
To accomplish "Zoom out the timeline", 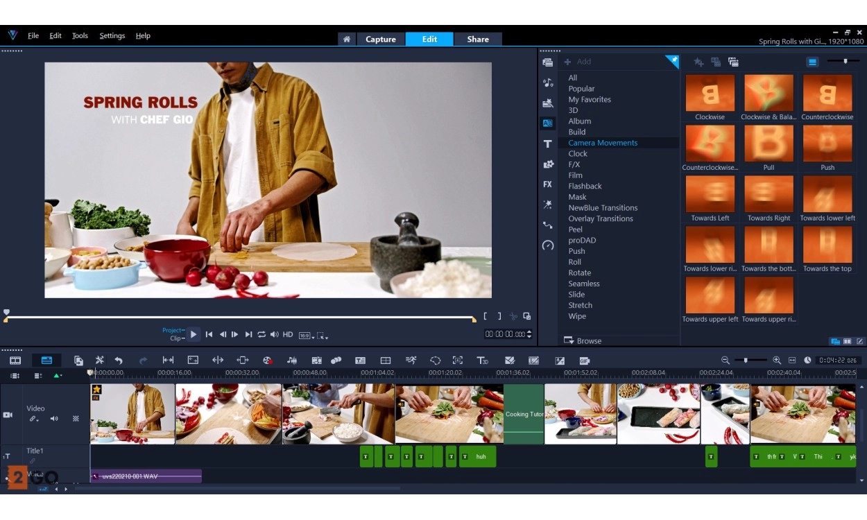I will (x=726, y=361).
